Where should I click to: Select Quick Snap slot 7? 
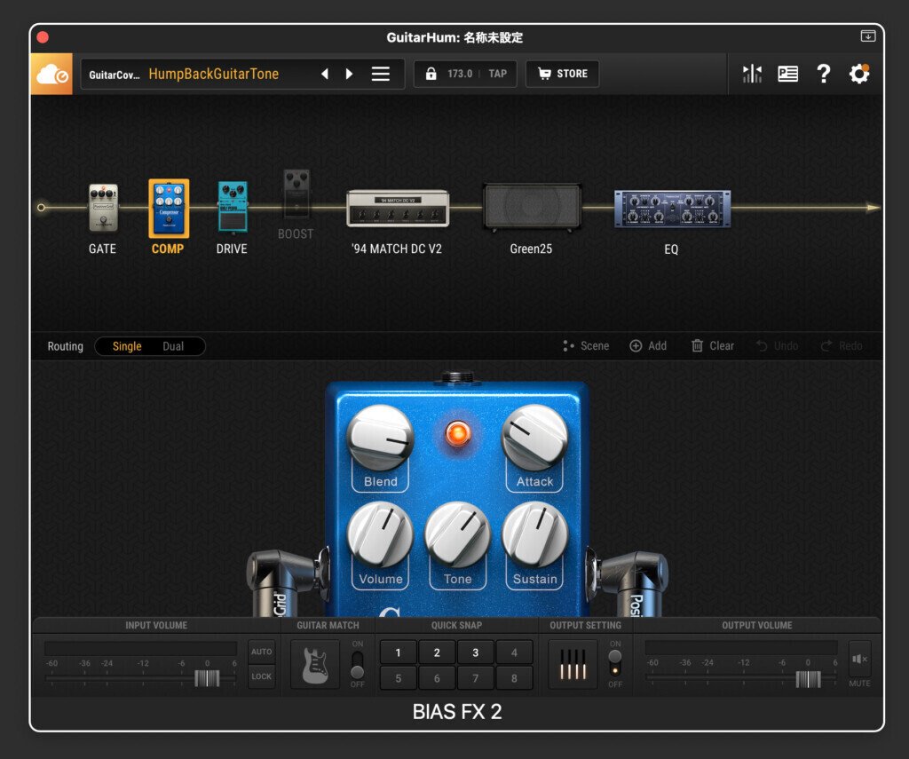tap(476, 678)
